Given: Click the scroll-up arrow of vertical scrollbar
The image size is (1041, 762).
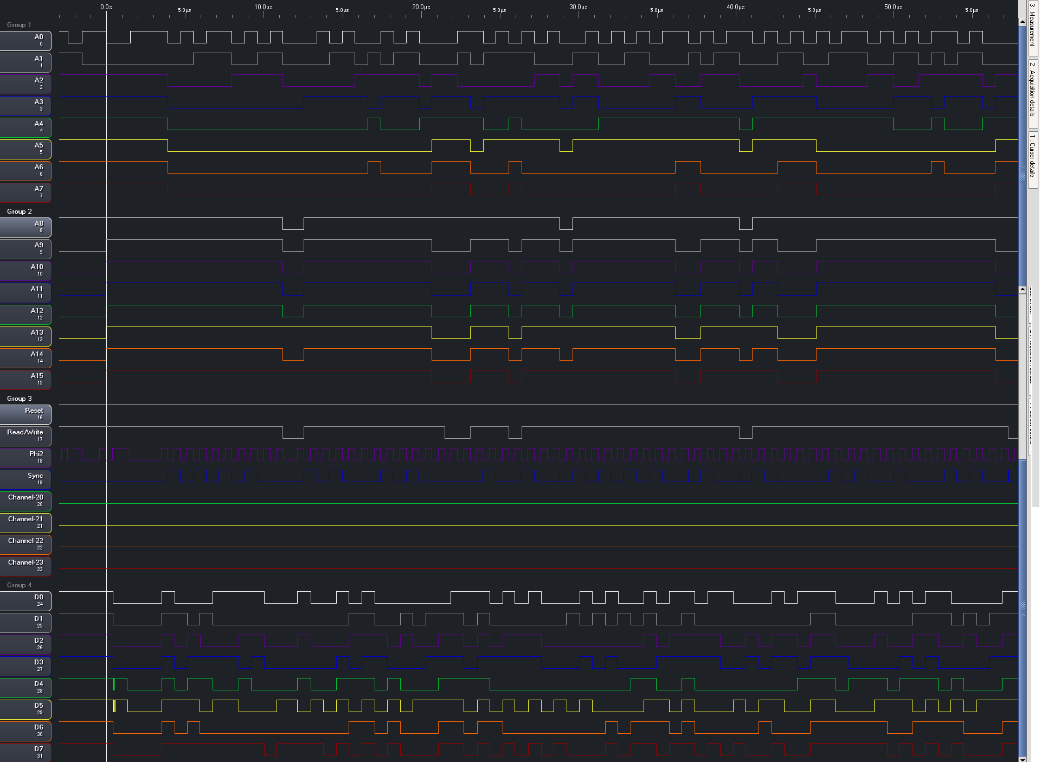Looking at the screenshot, I should click(x=1023, y=22).
